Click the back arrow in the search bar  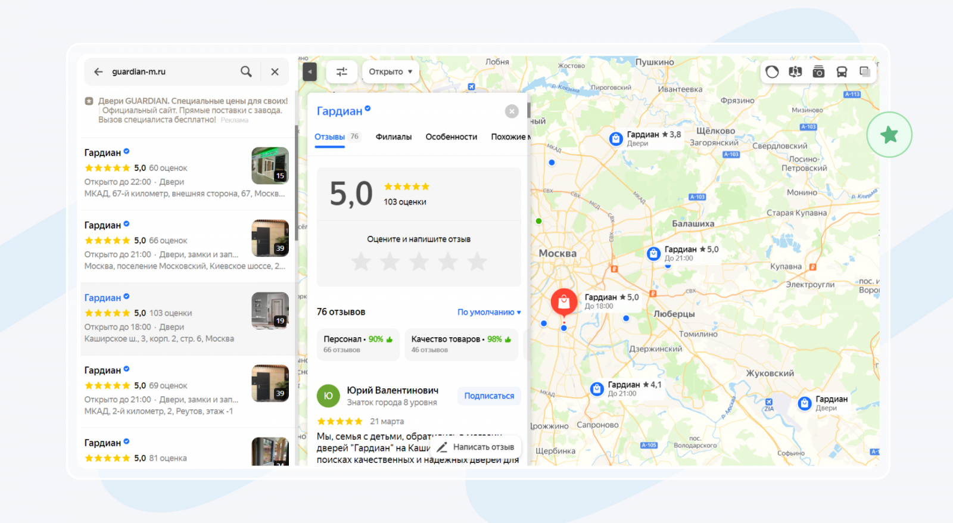tap(98, 71)
